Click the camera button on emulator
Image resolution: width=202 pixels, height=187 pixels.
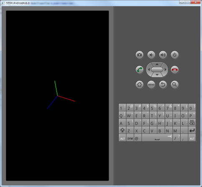pyautogui.click(x=139, y=55)
